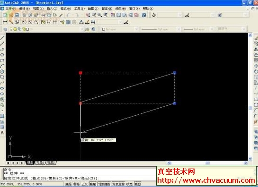Click the Linear Dimension icon
This screenshot has width=258, height=187.
point(5,22)
